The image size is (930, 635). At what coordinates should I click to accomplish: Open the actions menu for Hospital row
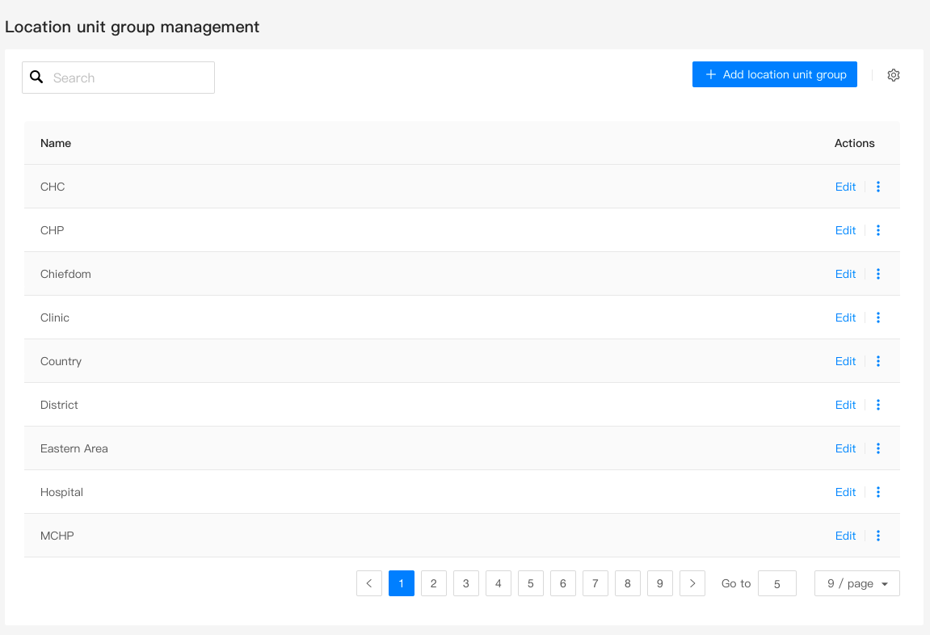point(878,492)
